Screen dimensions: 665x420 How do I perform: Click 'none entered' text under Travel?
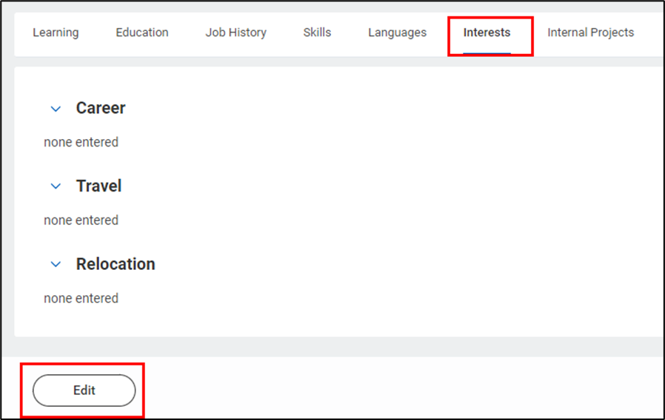click(x=81, y=220)
